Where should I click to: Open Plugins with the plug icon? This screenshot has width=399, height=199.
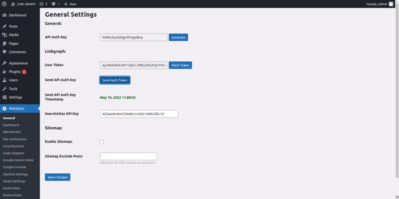[x=5, y=72]
